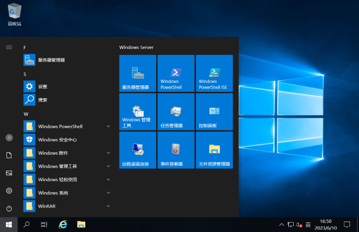Viewport: 359px width, 232px height.
Task: Open Documents from the Start sidebar
Action: pyautogui.click(x=9, y=155)
